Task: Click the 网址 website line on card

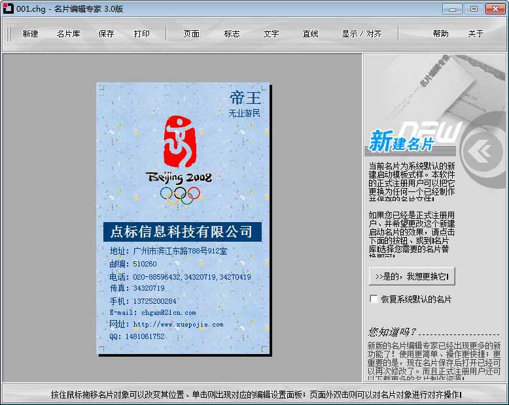Action: [x=166, y=325]
